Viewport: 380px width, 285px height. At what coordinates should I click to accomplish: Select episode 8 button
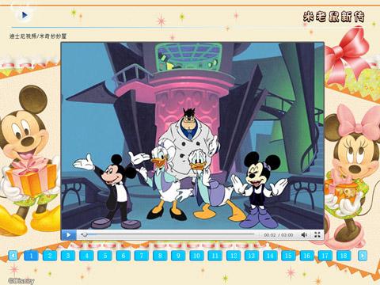[160, 256]
